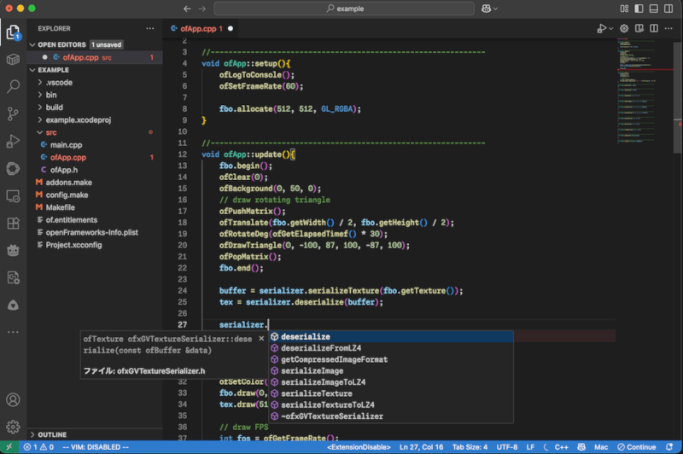Viewport: 683px width, 454px height.
Task: Choose ~ofxGVTextureSerializer suggestion
Action: click(x=391, y=416)
